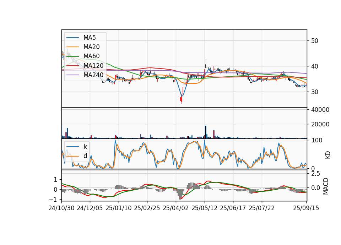Screen dimensions: 341x245
Task: Click the 24/12/05 date axis label
Action: click(x=90, y=208)
